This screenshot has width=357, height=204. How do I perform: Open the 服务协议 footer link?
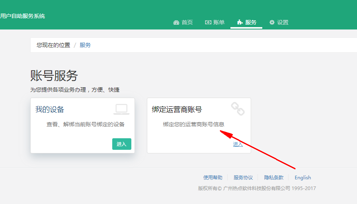point(243,178)
